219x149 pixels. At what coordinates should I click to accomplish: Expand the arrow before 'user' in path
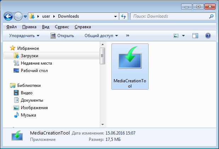(x=38, y=16)
